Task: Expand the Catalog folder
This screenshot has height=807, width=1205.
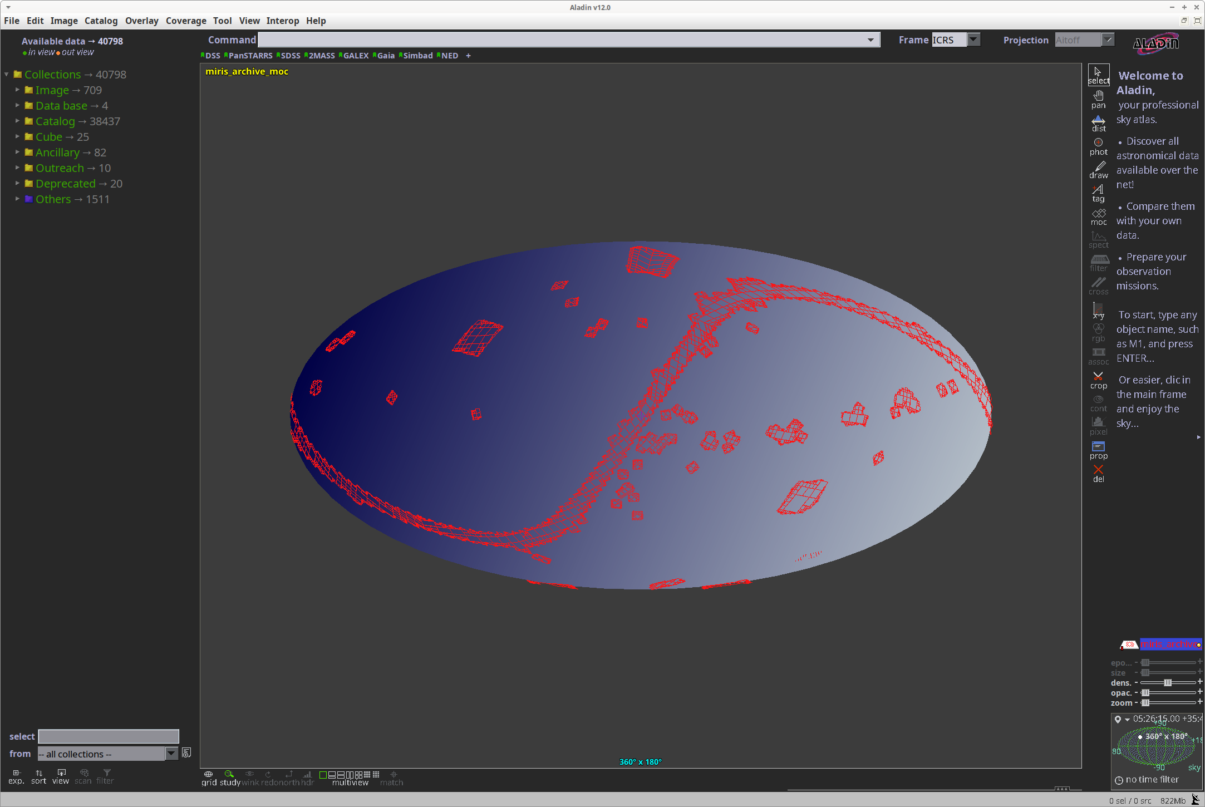Action: (17, 121)
